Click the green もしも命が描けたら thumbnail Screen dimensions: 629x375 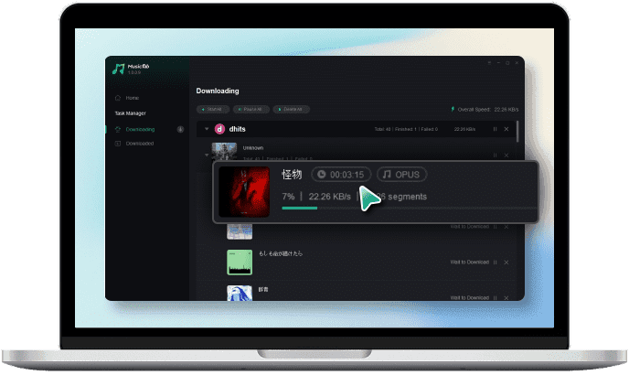pyautogui.click(x=240, y=262)
